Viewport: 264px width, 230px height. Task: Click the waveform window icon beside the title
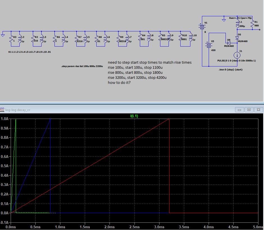coord(3,110)
